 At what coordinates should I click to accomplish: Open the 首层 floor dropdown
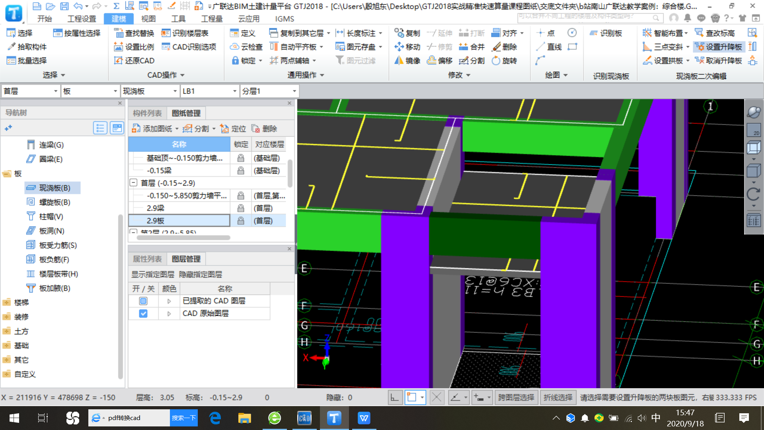point(55,91)
